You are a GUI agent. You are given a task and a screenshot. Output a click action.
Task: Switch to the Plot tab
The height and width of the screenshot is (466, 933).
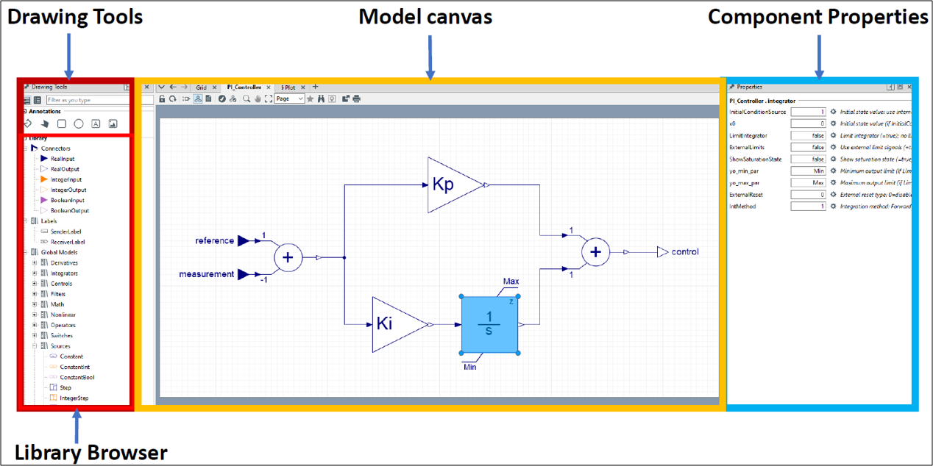click(288, 87)
